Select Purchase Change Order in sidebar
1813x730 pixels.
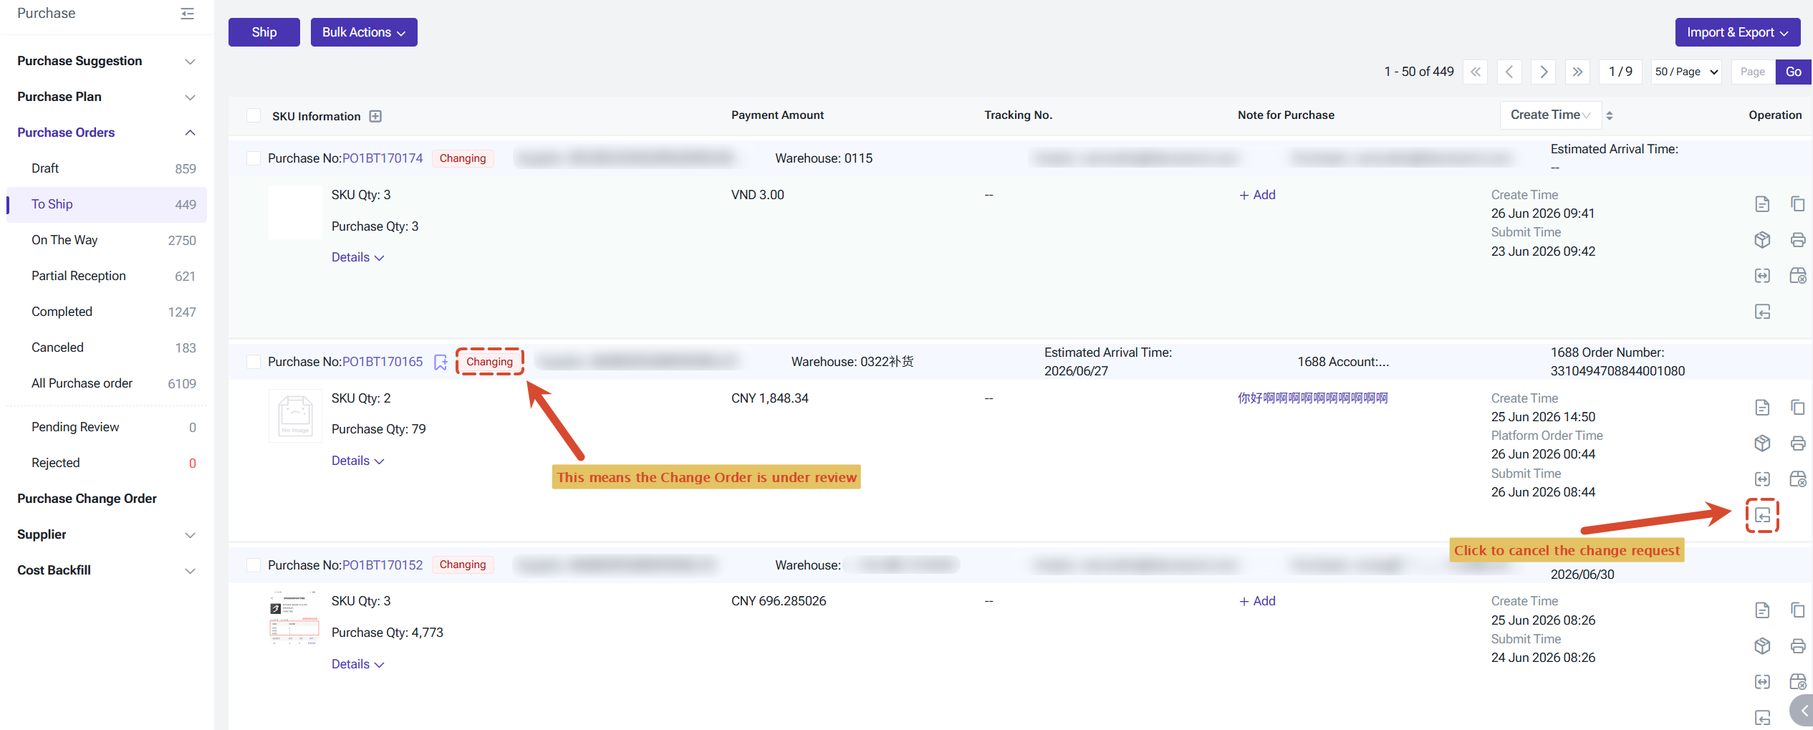point(87,499)
